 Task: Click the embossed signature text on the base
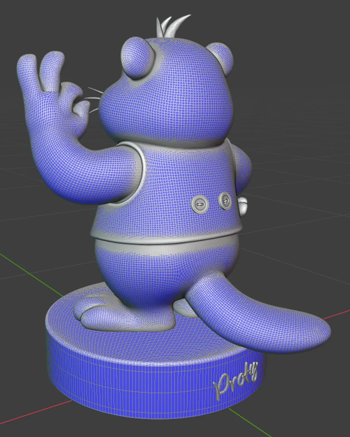(236, 379)
